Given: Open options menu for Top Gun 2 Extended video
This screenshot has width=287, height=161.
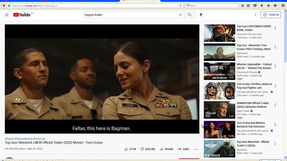Looking at the screenshot, I should pyautogui.click(x=275, y=28).
